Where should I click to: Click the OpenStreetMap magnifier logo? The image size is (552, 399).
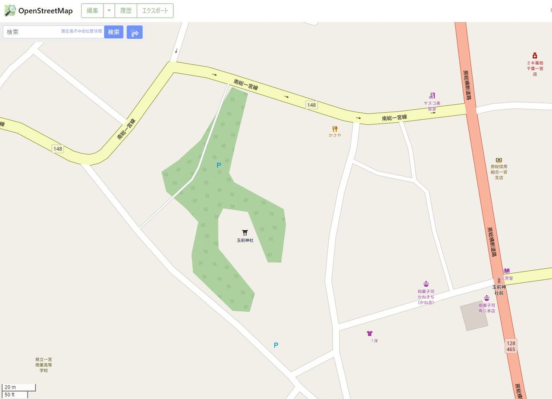[x=10, y=11]
